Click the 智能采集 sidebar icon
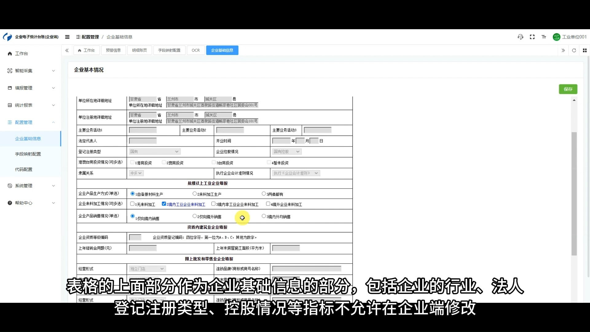The width and height of the screenshot is (590, 332). 10,71
